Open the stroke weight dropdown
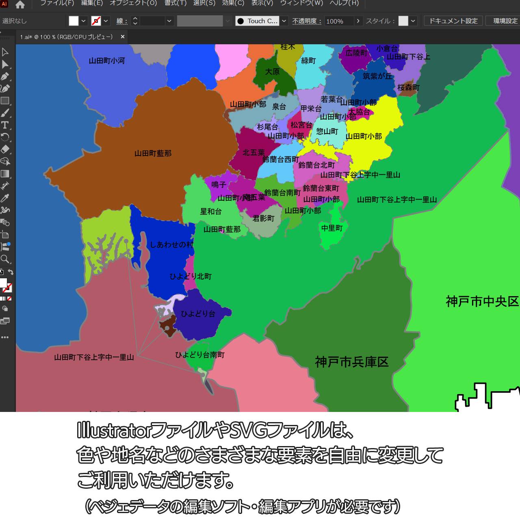Viewport: 520px width, 520px height. [x=169, y=21]
